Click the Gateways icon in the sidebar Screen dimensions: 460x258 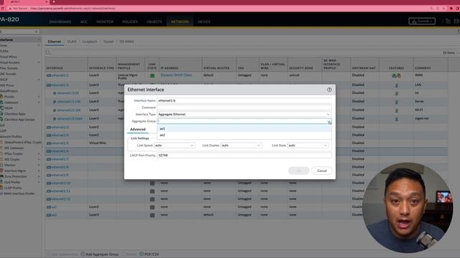(x=1, y=102)
